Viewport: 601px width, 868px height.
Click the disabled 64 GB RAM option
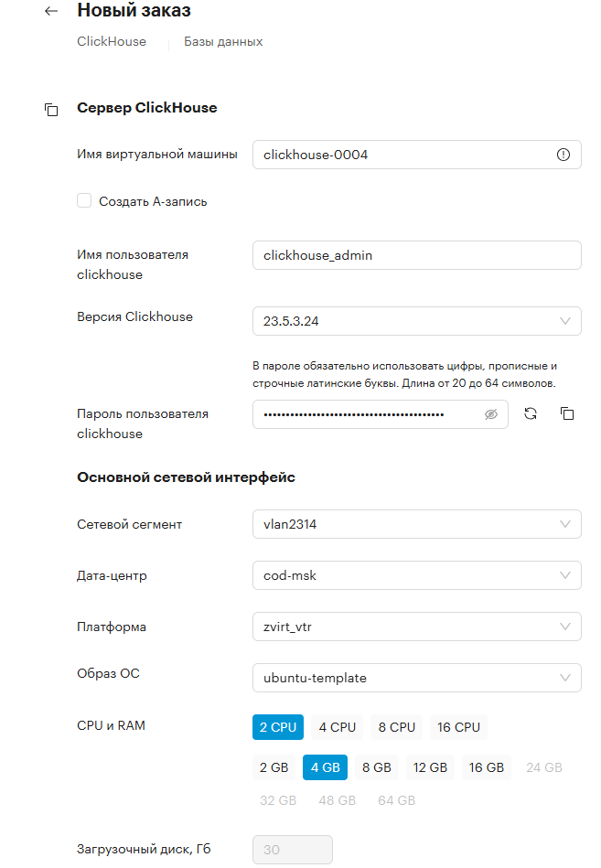click(x=396, y=800)
